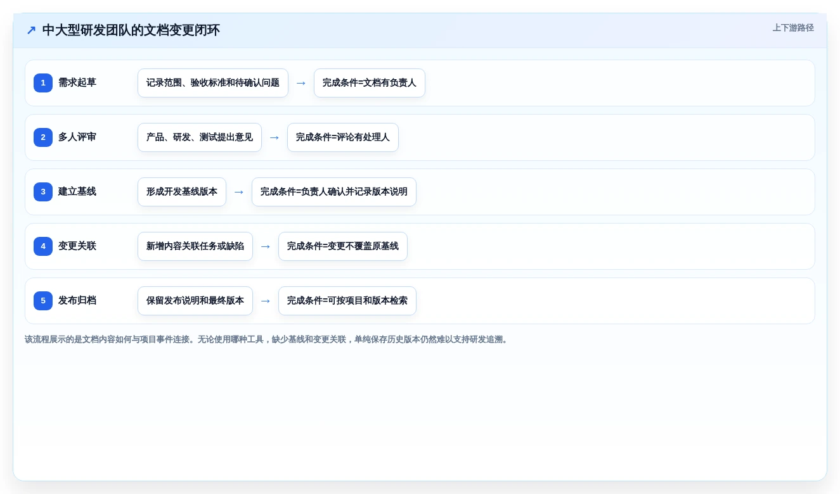The width and height of the screenshot is (840, 494).
Task: Click the arrow in the 建立基线 row
Action: (x=239, y=192)
